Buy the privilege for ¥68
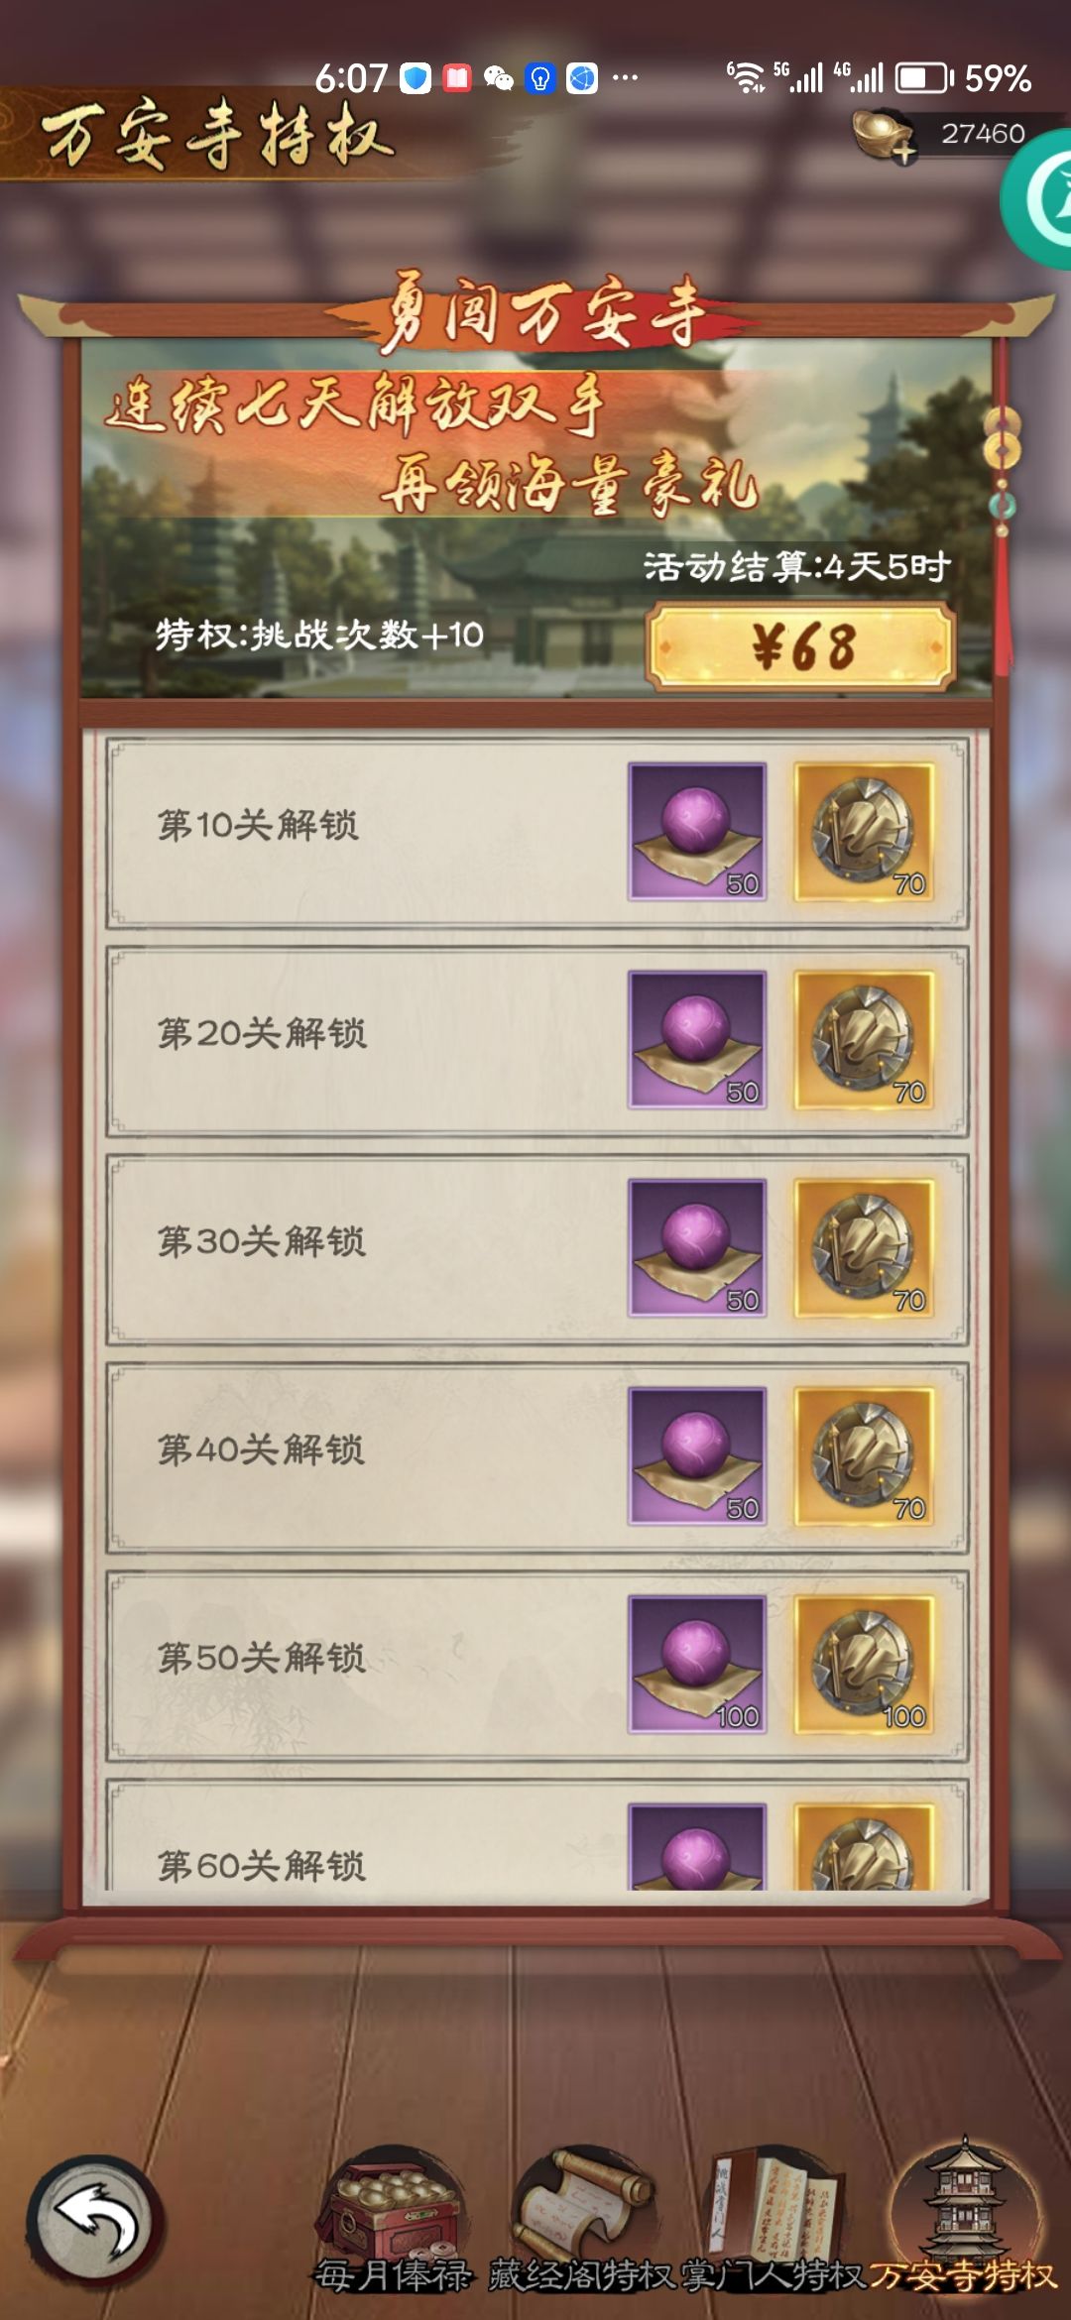Viewport: 1071px width, 2320px height. (x=800, y=646)
